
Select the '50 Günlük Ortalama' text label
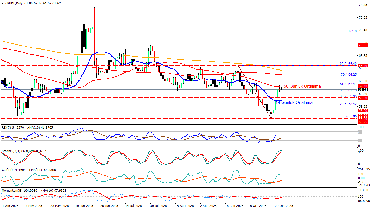(x=302, y=86)
